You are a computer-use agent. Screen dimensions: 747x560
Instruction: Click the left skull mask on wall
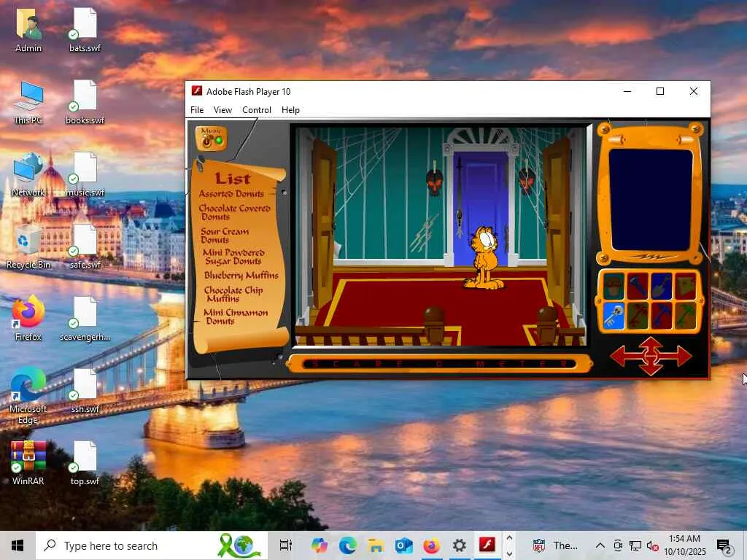(x=435, y=181)
